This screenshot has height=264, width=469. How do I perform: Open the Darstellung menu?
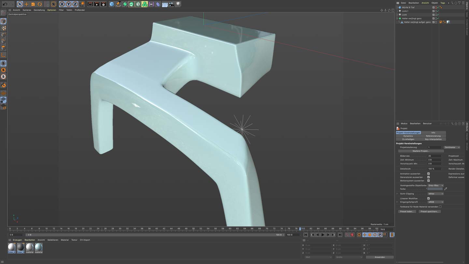coord(39,10)
